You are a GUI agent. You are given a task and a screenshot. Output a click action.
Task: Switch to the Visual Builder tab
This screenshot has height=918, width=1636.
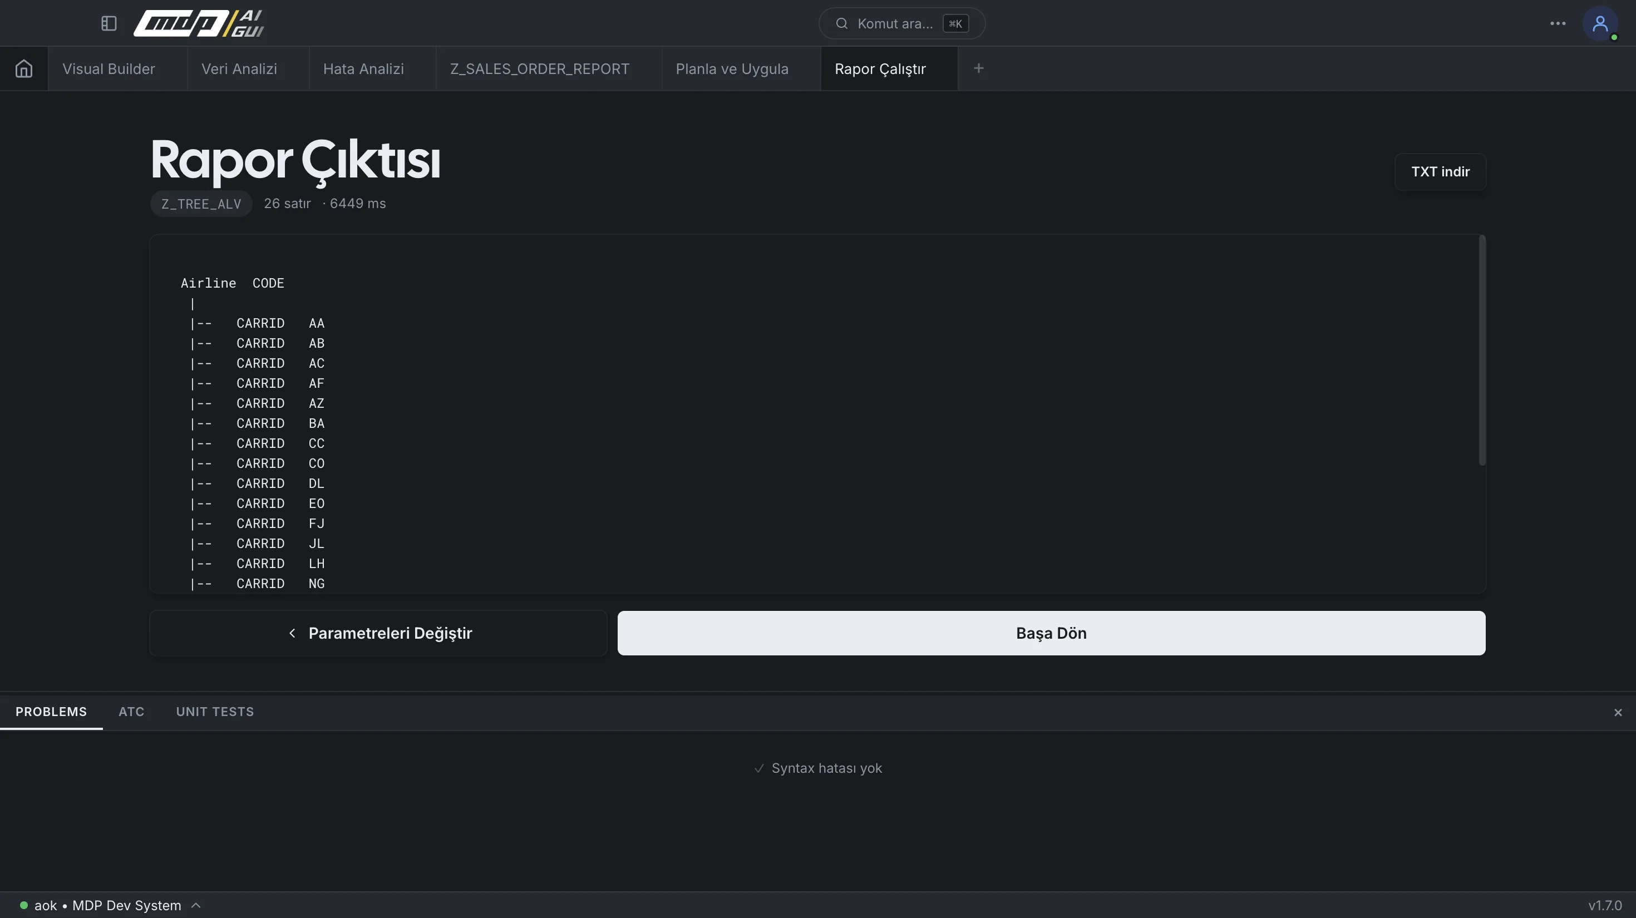pos(109,68)
